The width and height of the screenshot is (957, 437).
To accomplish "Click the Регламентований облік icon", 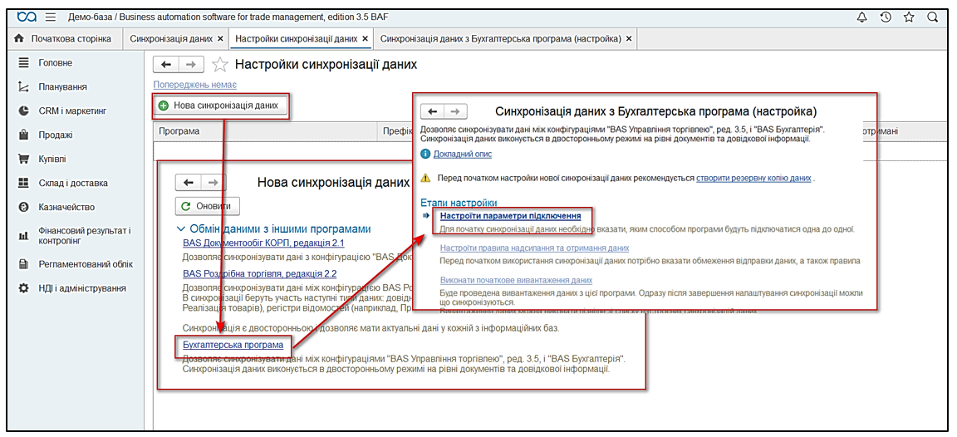I will click(x=24, y=264).
